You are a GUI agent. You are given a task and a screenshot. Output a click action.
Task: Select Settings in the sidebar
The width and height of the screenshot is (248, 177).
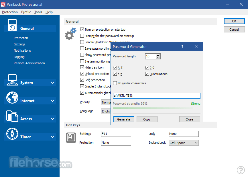click(19, 44)
